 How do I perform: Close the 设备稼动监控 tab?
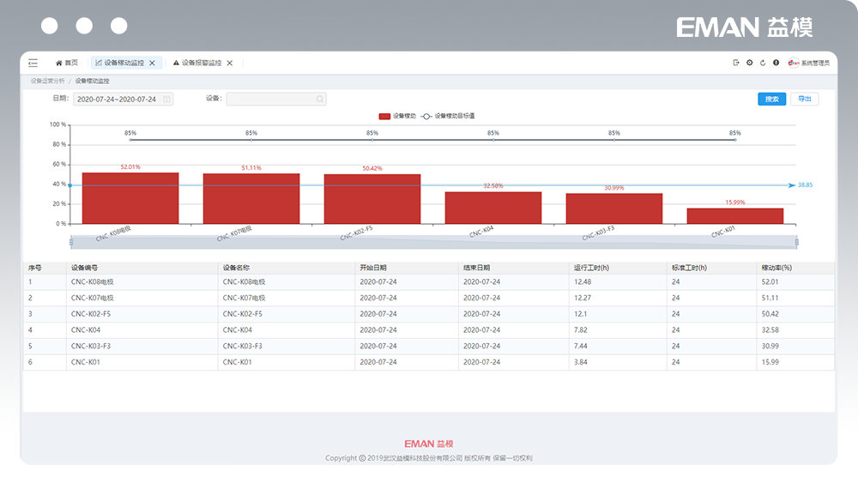153,63
